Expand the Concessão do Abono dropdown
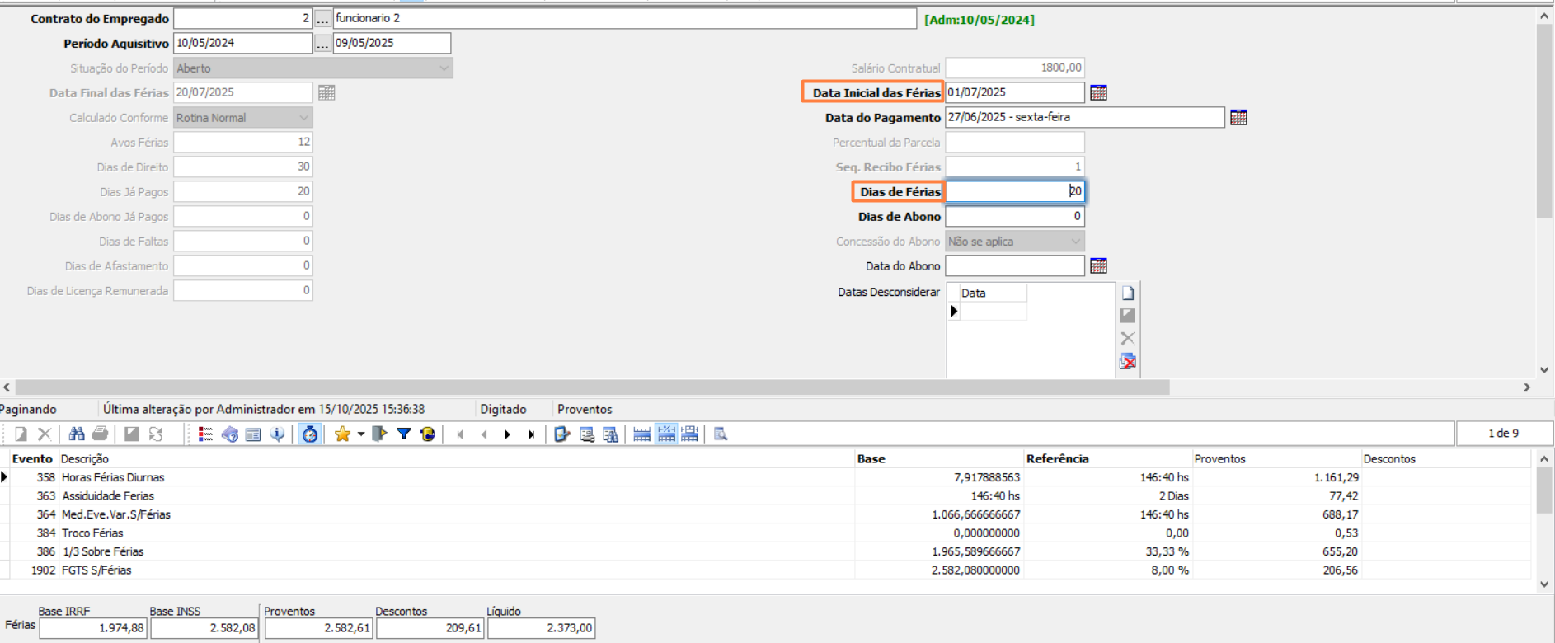 (x=1075, y=242)
